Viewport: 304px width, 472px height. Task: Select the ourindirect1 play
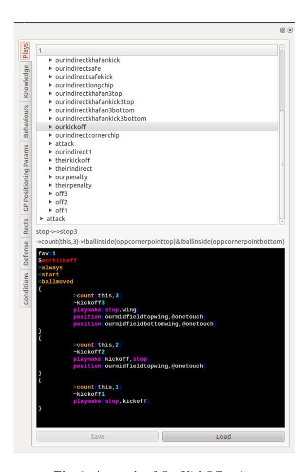point(73,152)
